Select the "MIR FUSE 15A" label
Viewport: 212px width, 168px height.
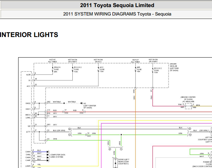(x=139, y=69)
